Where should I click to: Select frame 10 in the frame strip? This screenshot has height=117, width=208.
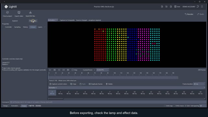point(135,93)
